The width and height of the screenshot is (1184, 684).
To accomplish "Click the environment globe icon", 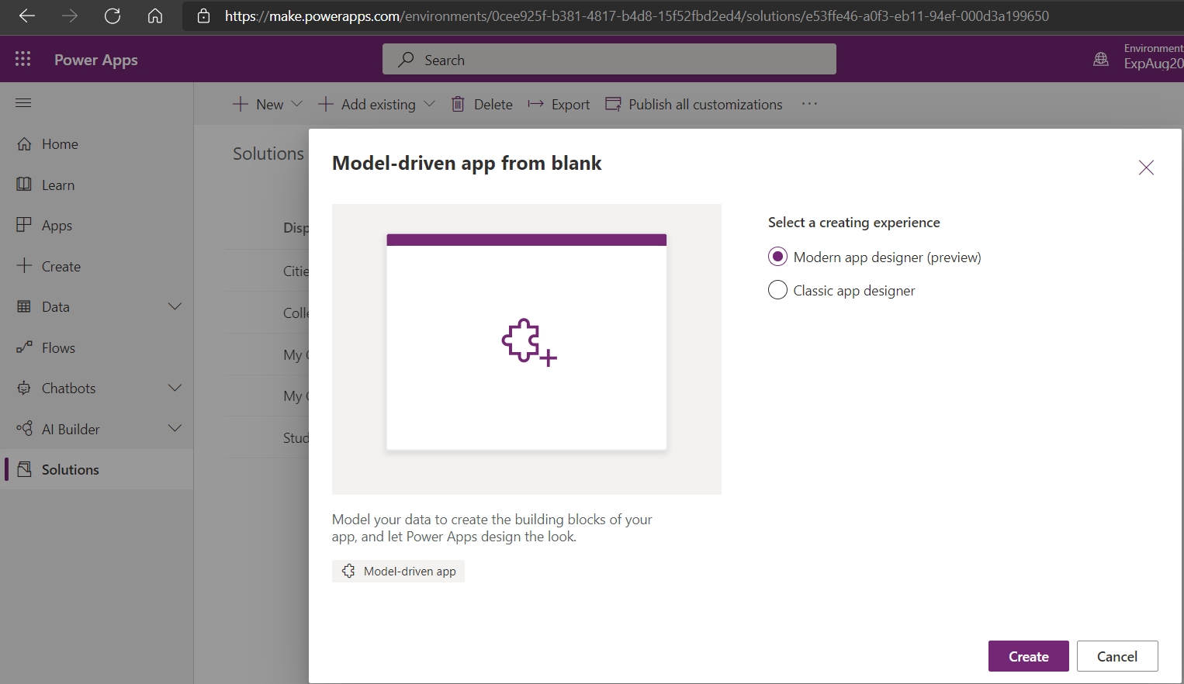I will pos(1100,59).
